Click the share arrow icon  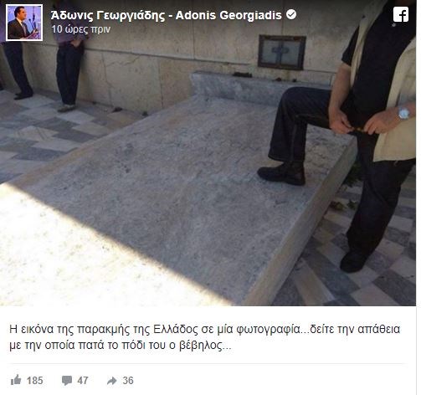tap(112, 381)
